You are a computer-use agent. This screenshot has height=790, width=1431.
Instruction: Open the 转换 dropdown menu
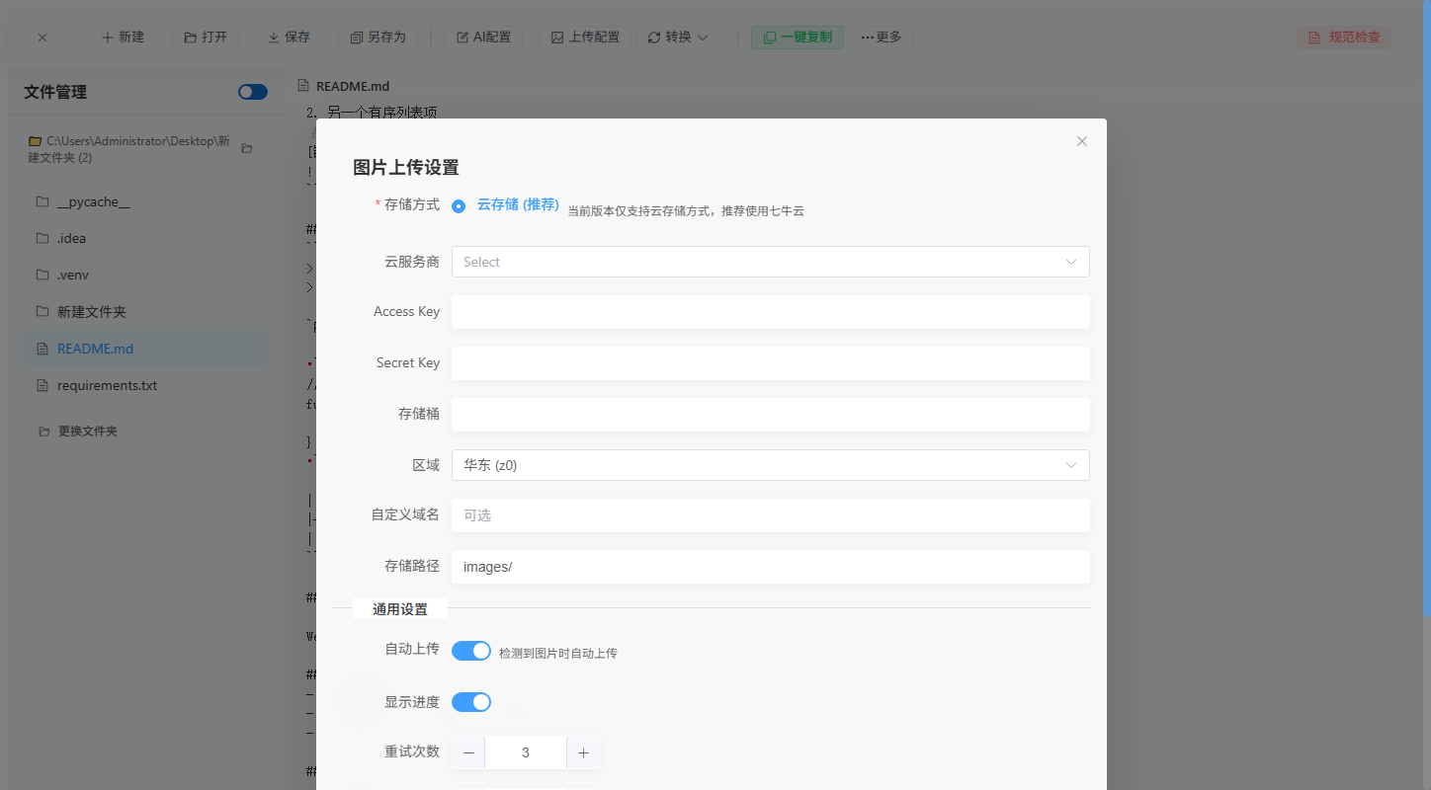click(x=678, y=38)
